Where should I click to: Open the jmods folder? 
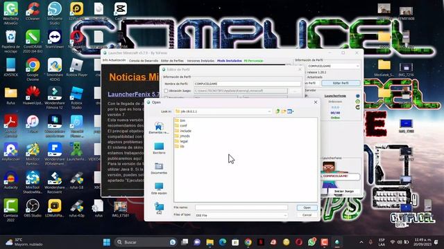[182, 136]
